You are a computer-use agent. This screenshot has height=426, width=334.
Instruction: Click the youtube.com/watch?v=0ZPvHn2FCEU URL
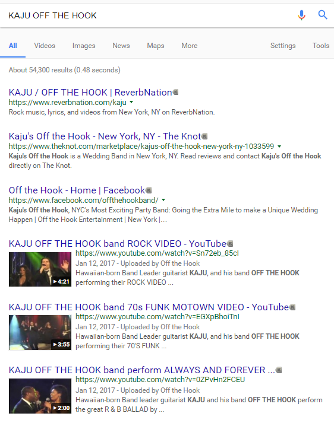pyautogui.click(x=160, y=380)
